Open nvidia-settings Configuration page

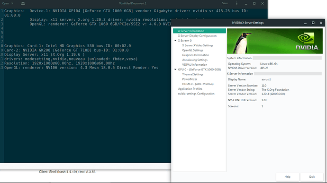pos(196,94)
